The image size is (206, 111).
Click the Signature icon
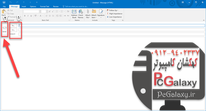[101, 12]
